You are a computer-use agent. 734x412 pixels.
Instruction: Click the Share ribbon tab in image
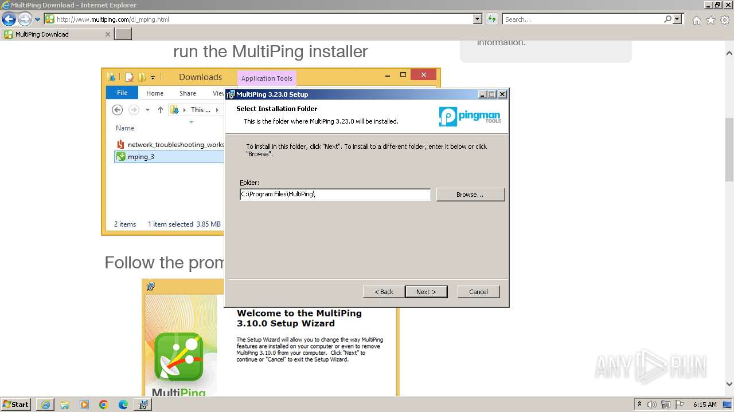[188, 93]
